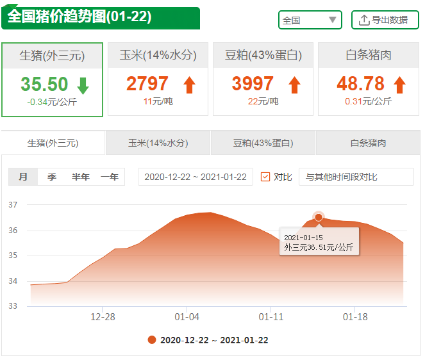Open the 白条猪肉 chart tab

click(x=368, y=143)
